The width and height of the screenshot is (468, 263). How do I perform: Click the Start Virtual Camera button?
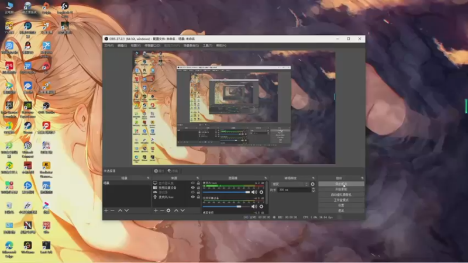tap(341, 195)
